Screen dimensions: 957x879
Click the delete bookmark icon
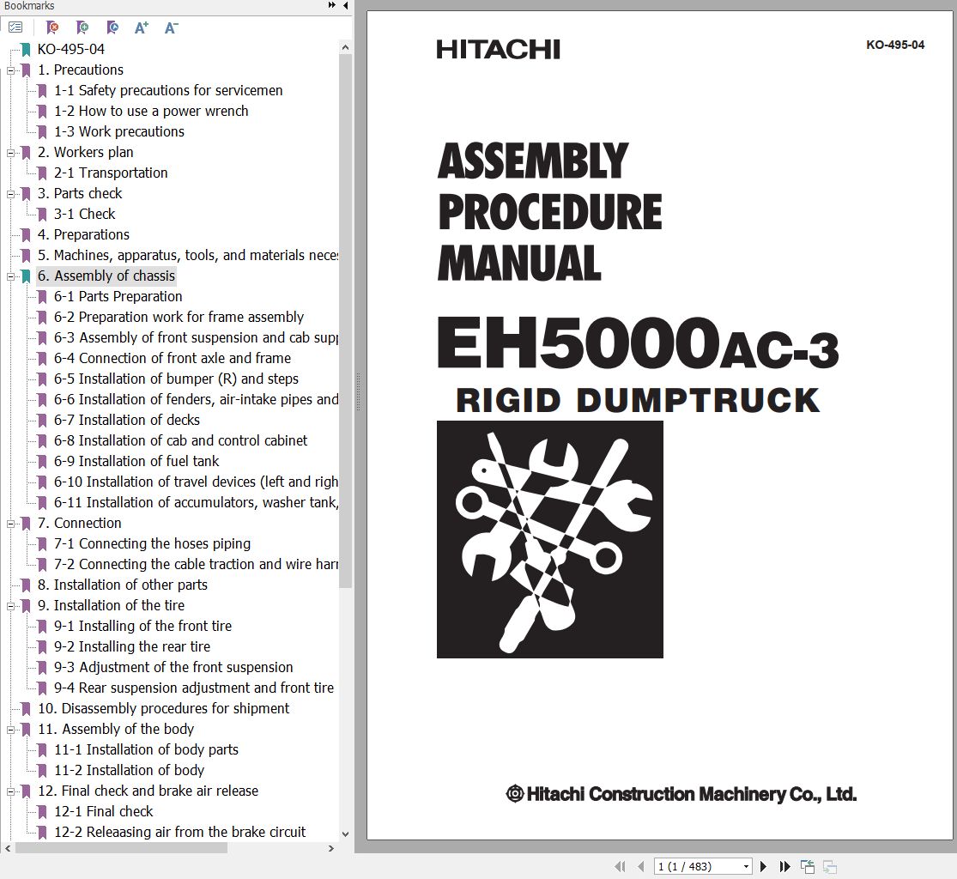[52, 27]
